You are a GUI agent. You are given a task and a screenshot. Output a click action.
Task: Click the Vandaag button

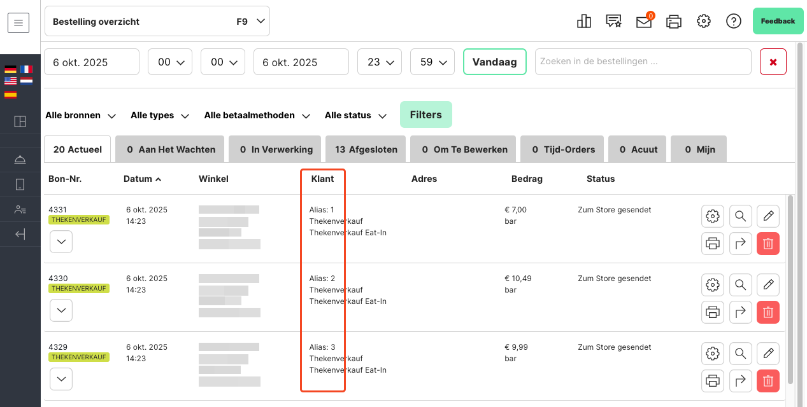[x=494, y=62]
